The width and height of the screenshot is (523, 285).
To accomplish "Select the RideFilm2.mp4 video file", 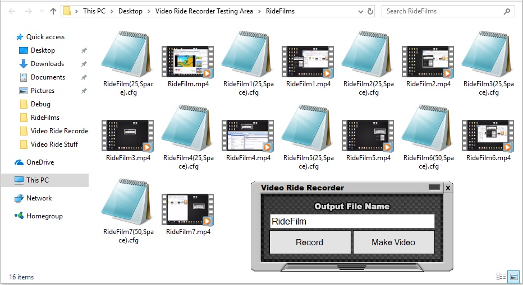I will [428, 62].
